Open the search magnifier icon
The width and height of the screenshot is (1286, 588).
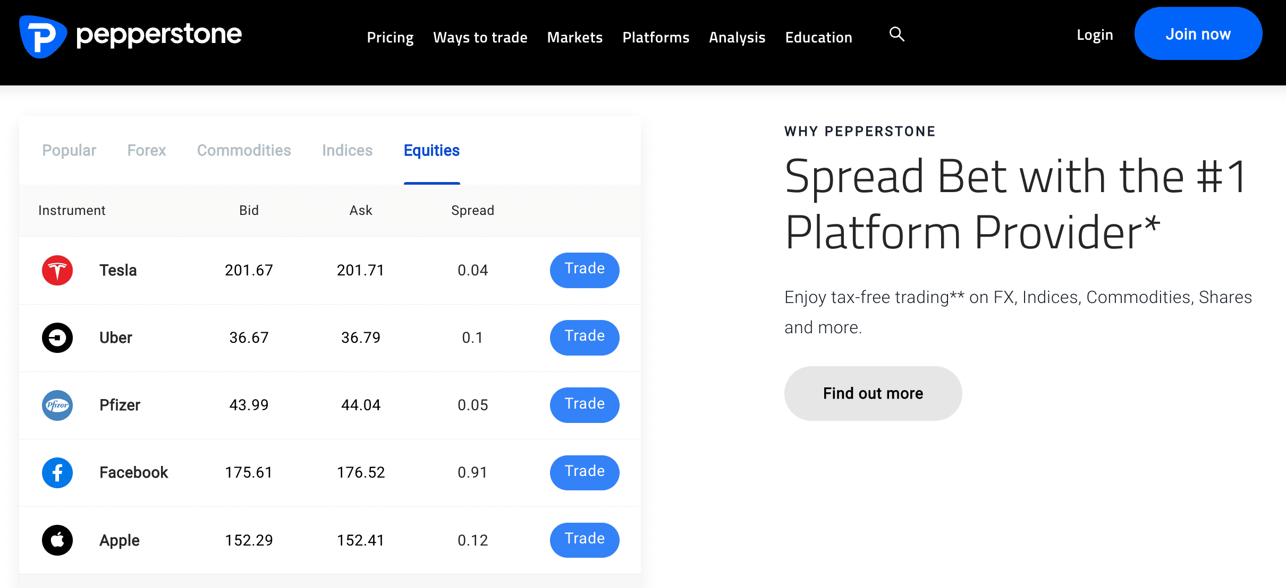coord(896,34)
